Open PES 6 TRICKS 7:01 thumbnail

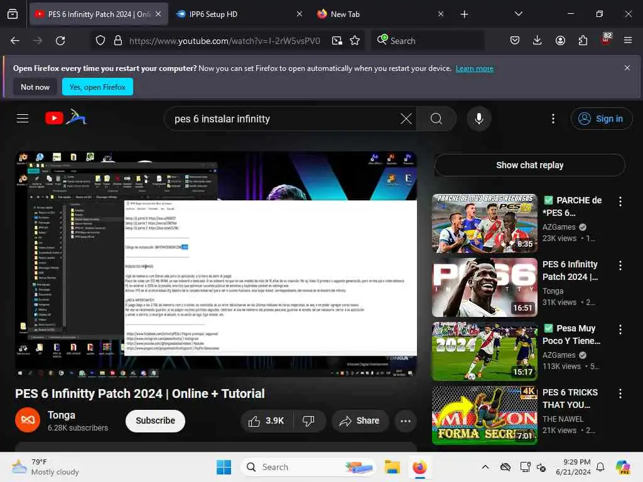point(484,415)
